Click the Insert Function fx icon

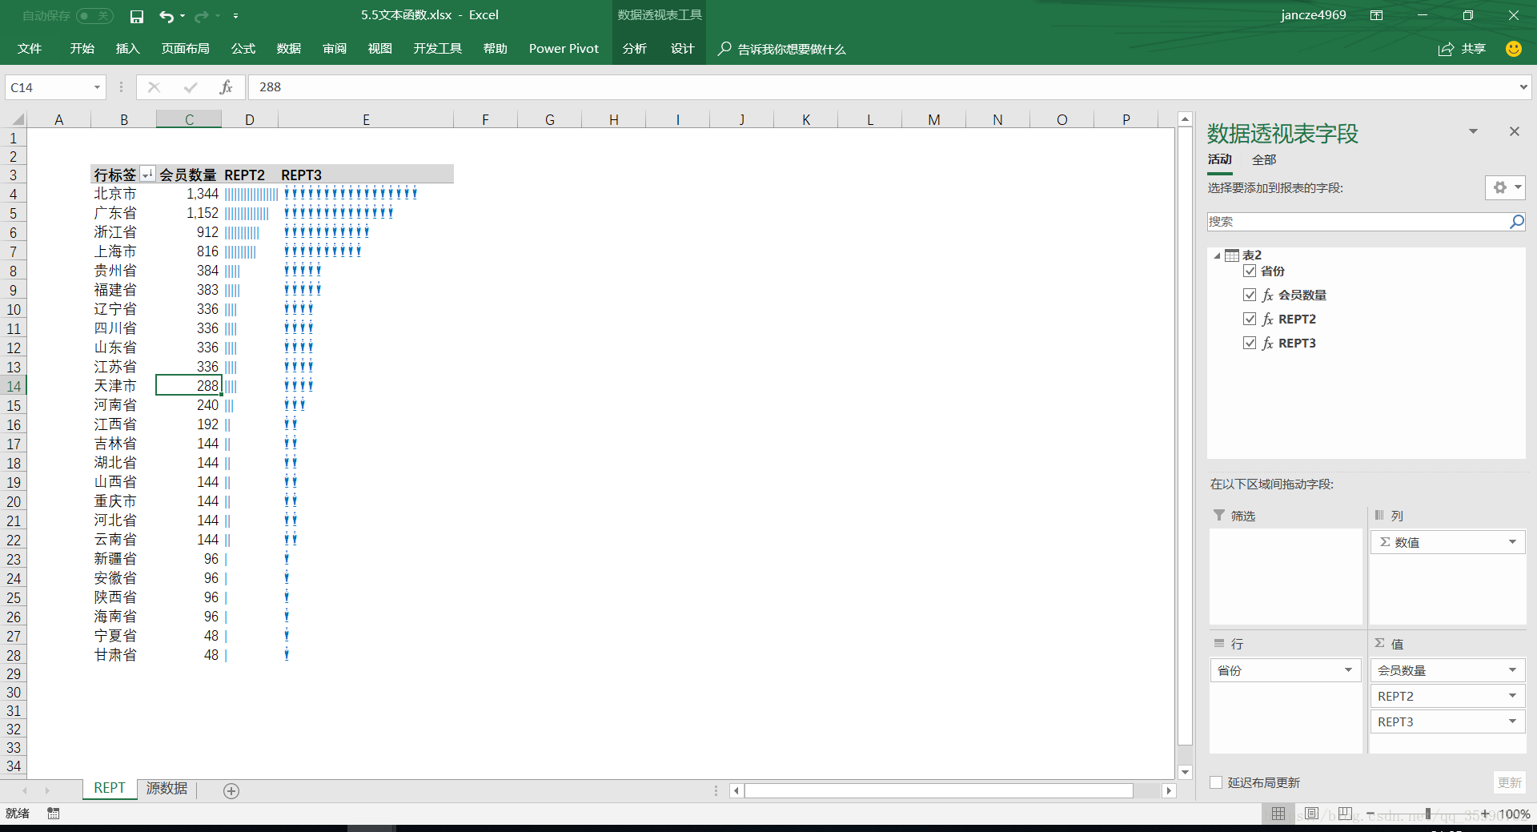[227, 87]
